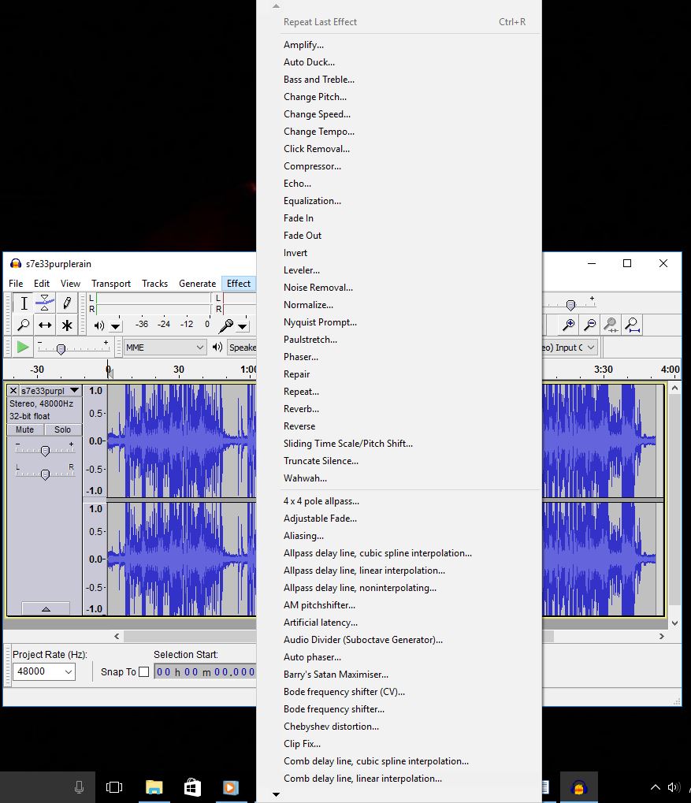Screen dimensions: 691x803
Task: Open the MME audio host dropdown
Action: (x=165, y=348)
